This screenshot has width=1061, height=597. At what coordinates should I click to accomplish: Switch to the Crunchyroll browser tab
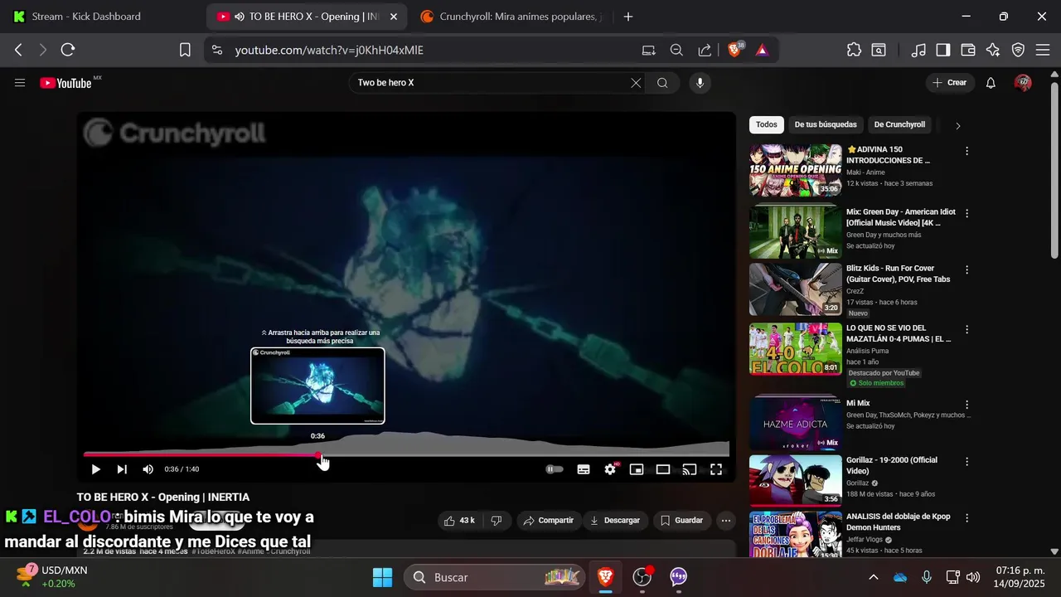point(509,17)
